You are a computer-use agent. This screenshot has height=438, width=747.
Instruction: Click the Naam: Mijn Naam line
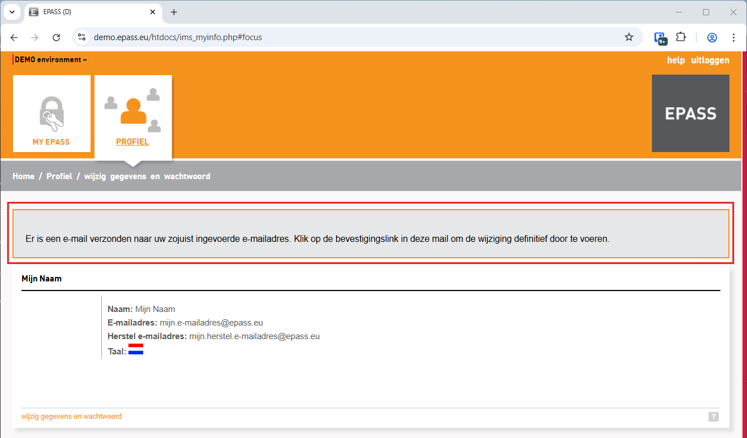pyautogui.click(x=141, y=309)
